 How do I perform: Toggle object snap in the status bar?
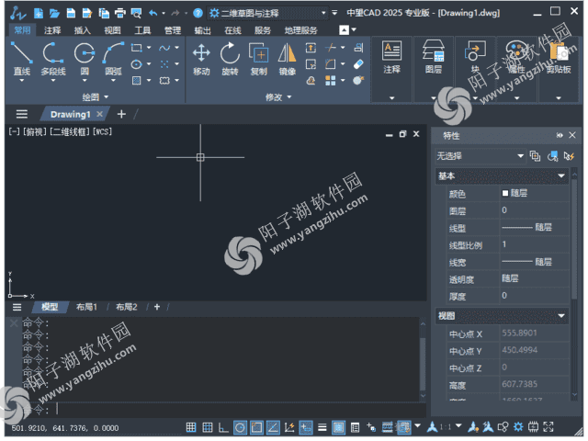[256, 427]
